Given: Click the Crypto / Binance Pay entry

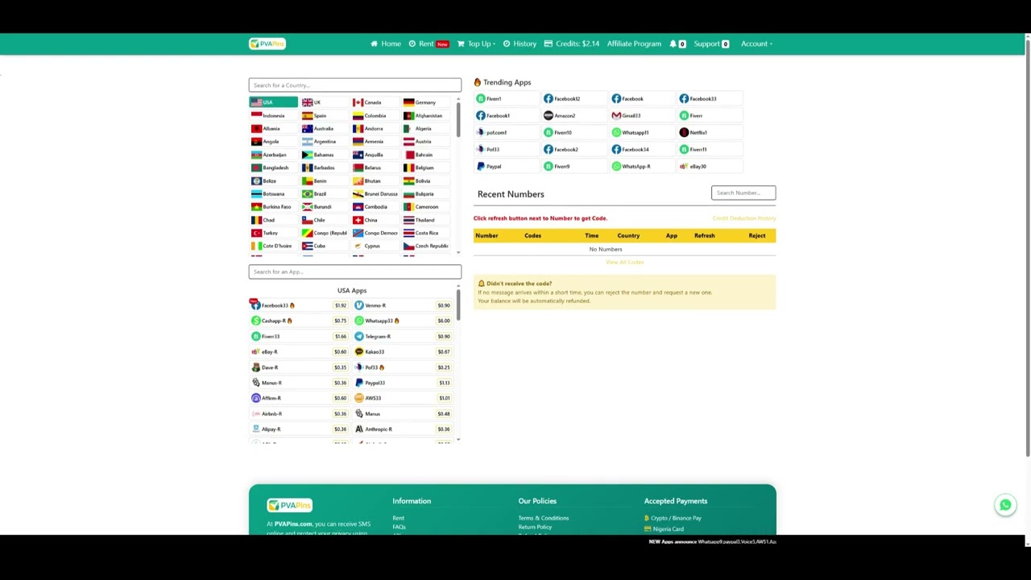Looking at the screenshot, I should 673,518.
